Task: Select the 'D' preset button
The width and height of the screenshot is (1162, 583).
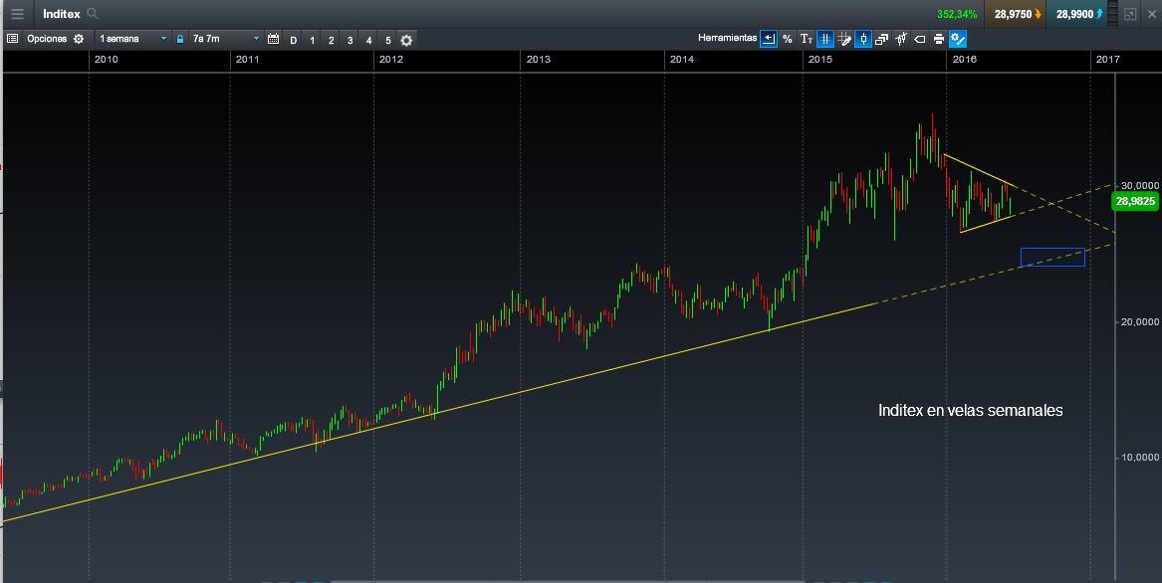Action: 294,40
